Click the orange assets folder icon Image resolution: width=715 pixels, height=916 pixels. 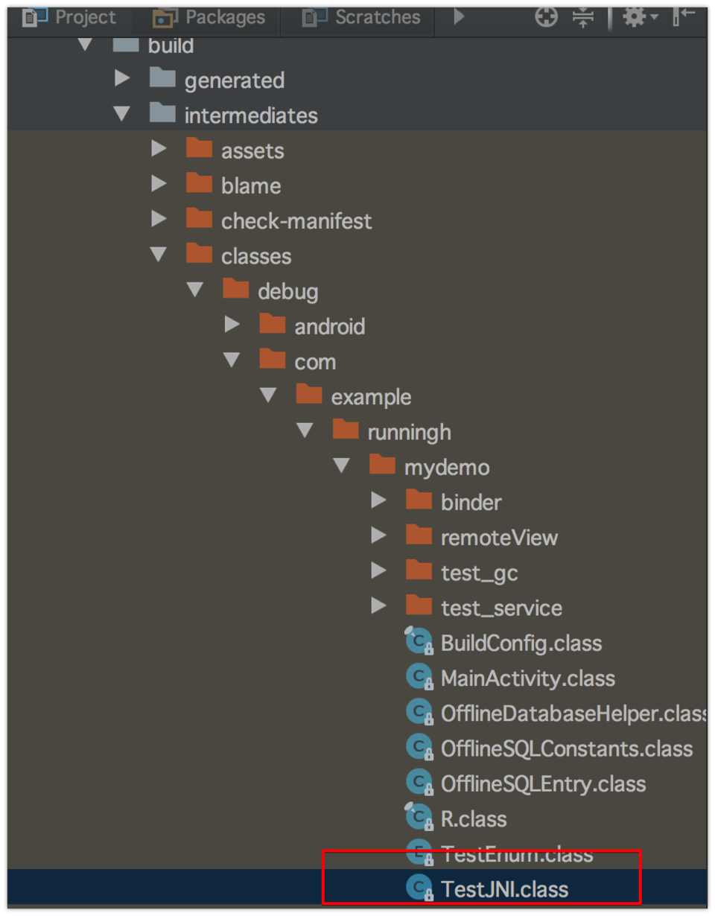199,149
